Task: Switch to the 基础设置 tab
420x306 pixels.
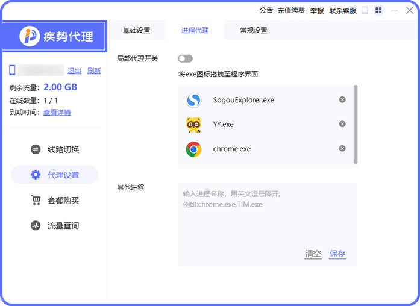Action: click(x=136, y=30)
